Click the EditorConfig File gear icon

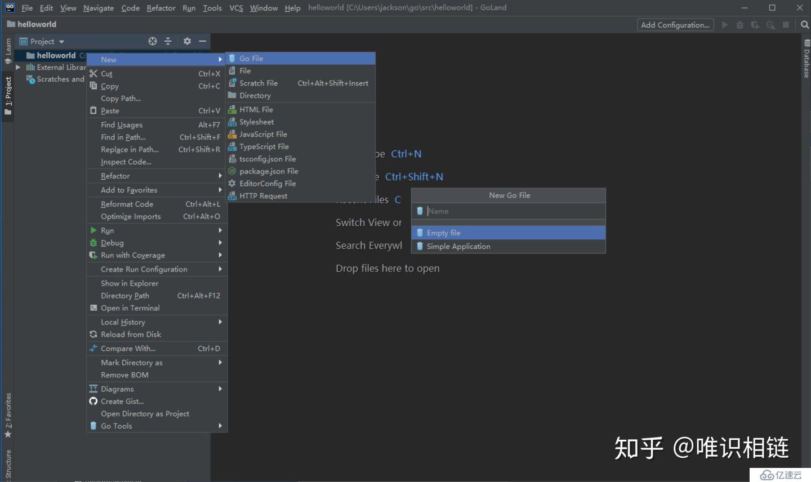(x=232, y=184)
